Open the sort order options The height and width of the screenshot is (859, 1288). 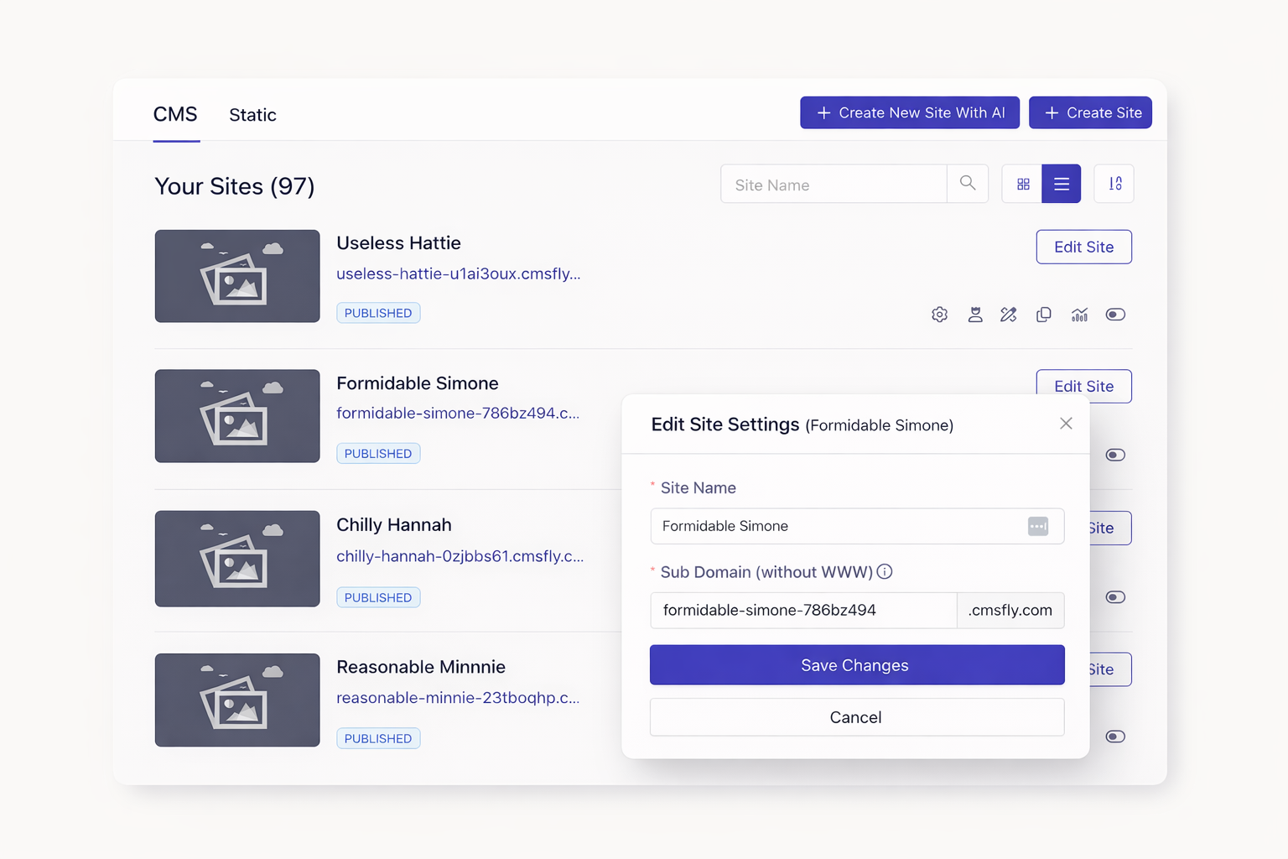(1114, 184)
